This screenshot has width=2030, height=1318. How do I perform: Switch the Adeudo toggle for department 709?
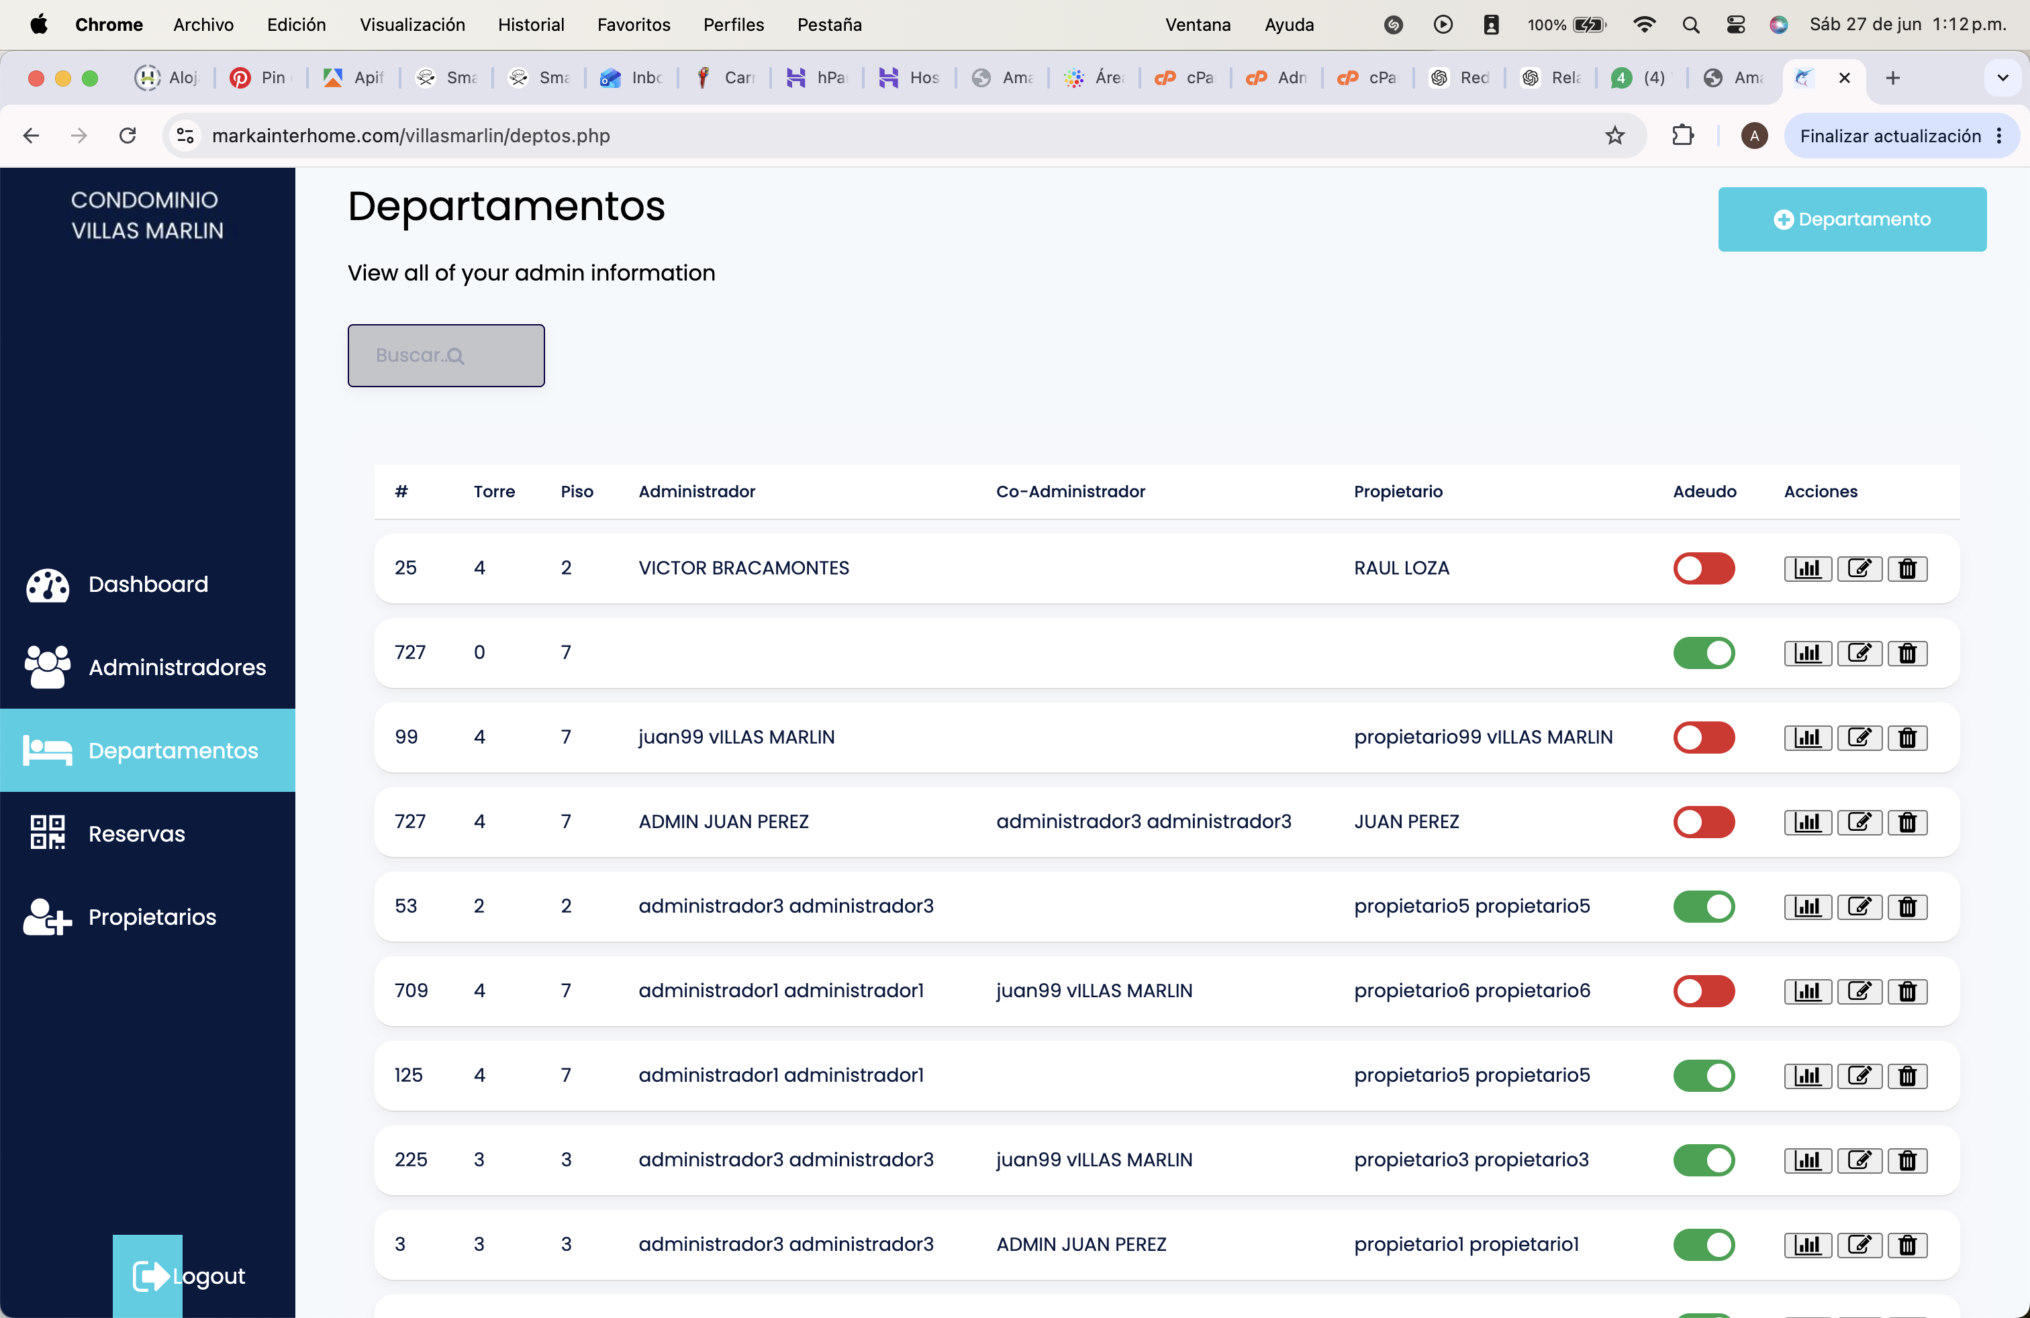(1703, 991)
